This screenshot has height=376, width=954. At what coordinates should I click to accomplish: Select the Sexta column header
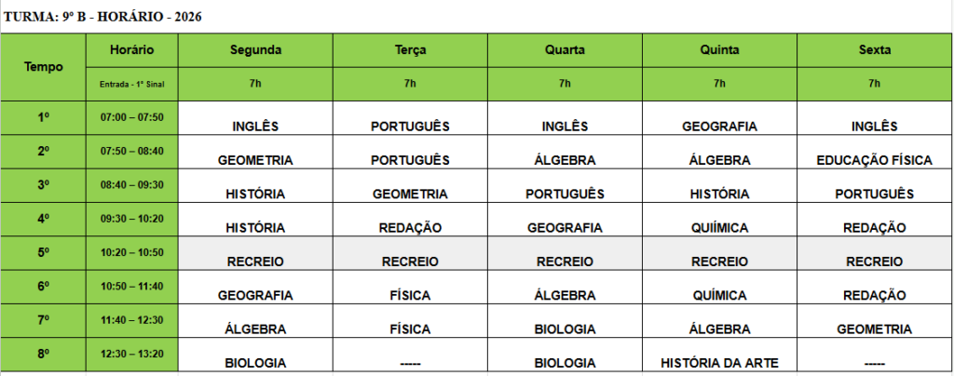point(874,50)
